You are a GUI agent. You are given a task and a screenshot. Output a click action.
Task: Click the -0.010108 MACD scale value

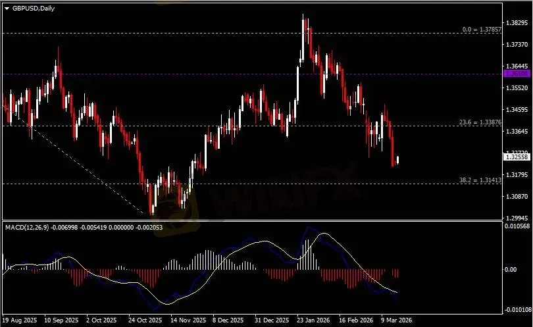click(518, 310)
